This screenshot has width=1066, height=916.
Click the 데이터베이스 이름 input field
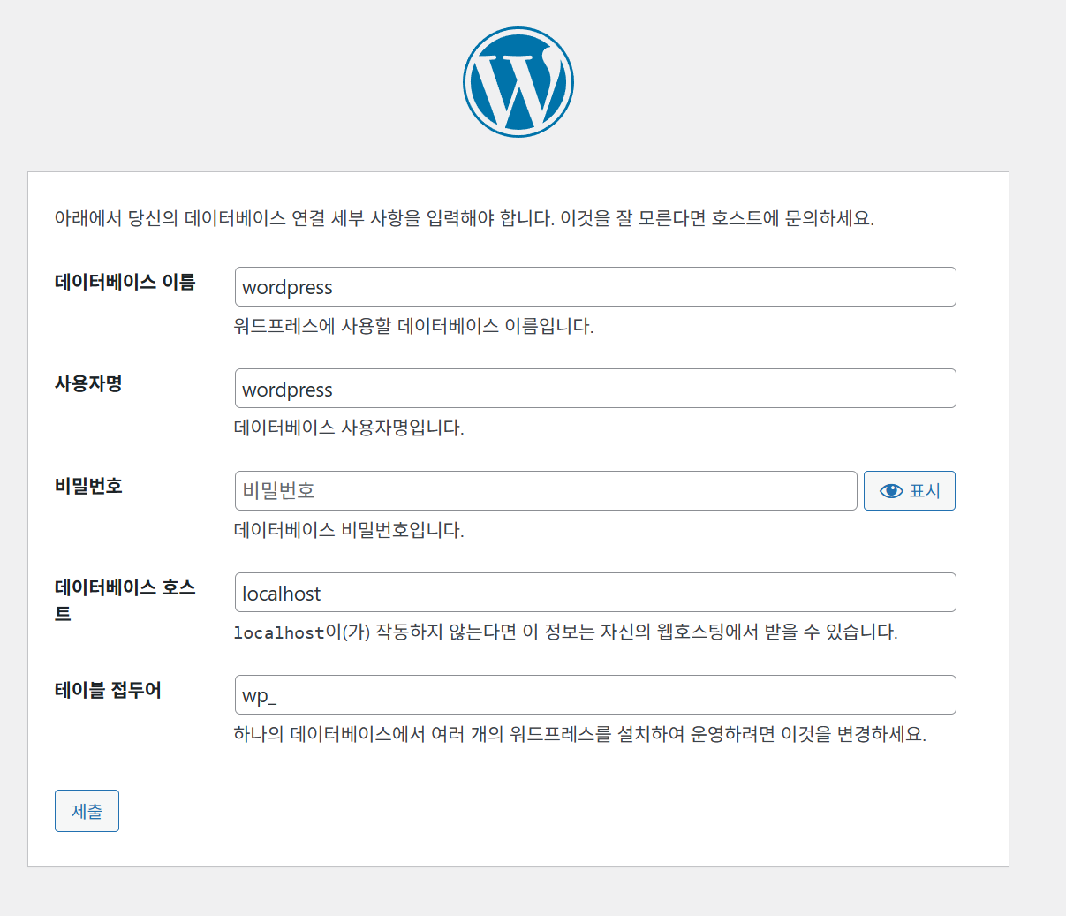pyautogui.click(x=595, y=287)
